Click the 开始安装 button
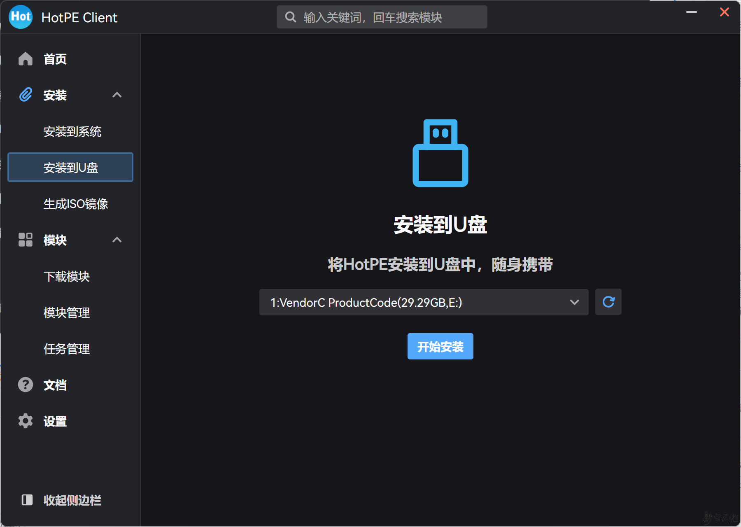The width and height of the screenshot is (741, 527). 440,346
